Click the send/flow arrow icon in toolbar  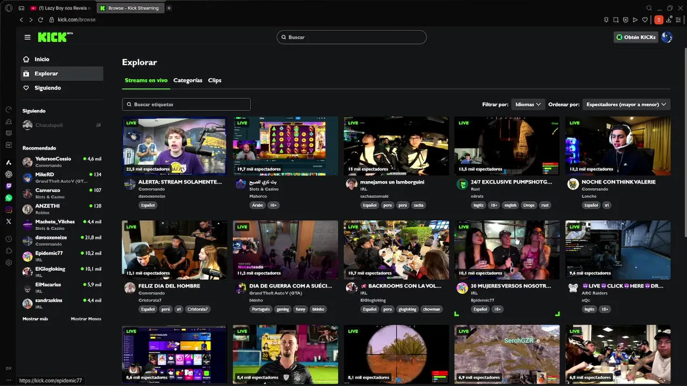click(635, 20)
